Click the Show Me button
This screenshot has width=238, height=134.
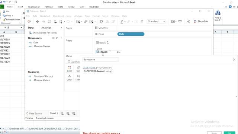tap(201, 22)
